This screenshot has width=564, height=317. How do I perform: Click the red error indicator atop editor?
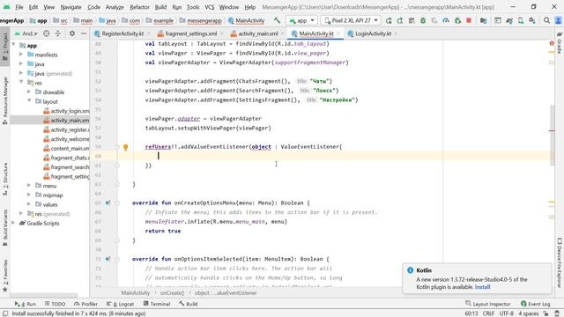click(x=552, y=43)
